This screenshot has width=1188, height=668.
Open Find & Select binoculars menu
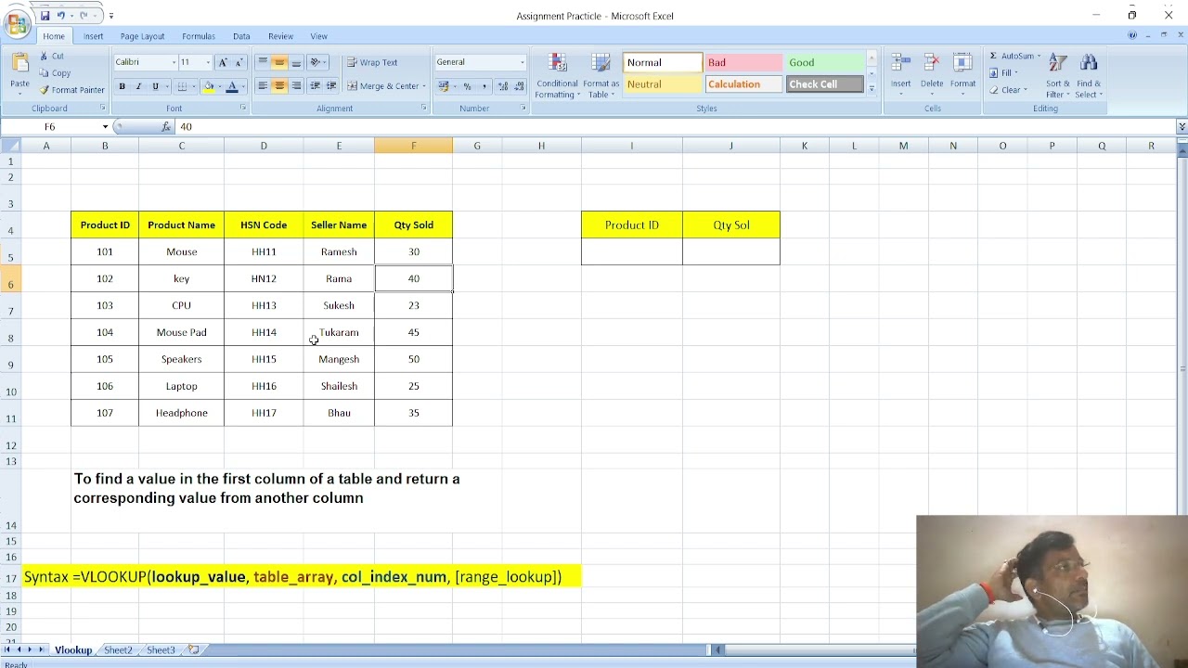[x=1089, y=75]
